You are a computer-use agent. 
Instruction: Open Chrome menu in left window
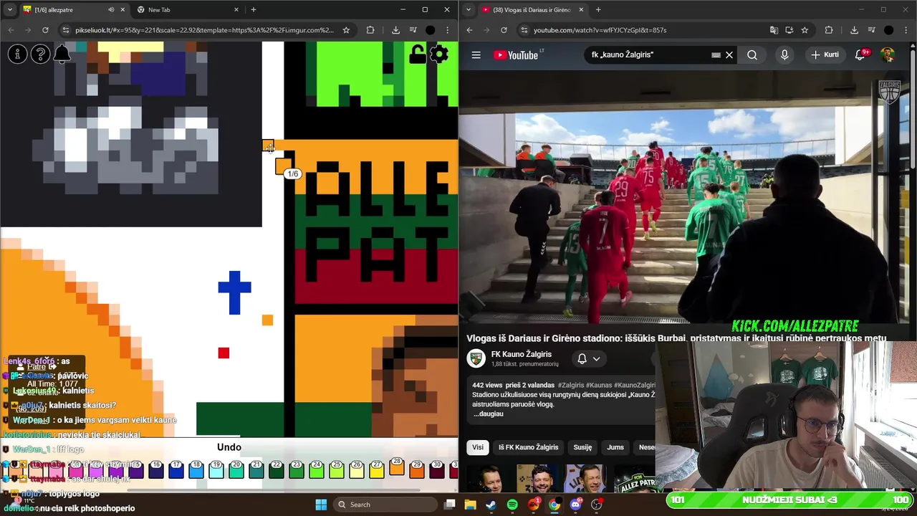(448, 30)
